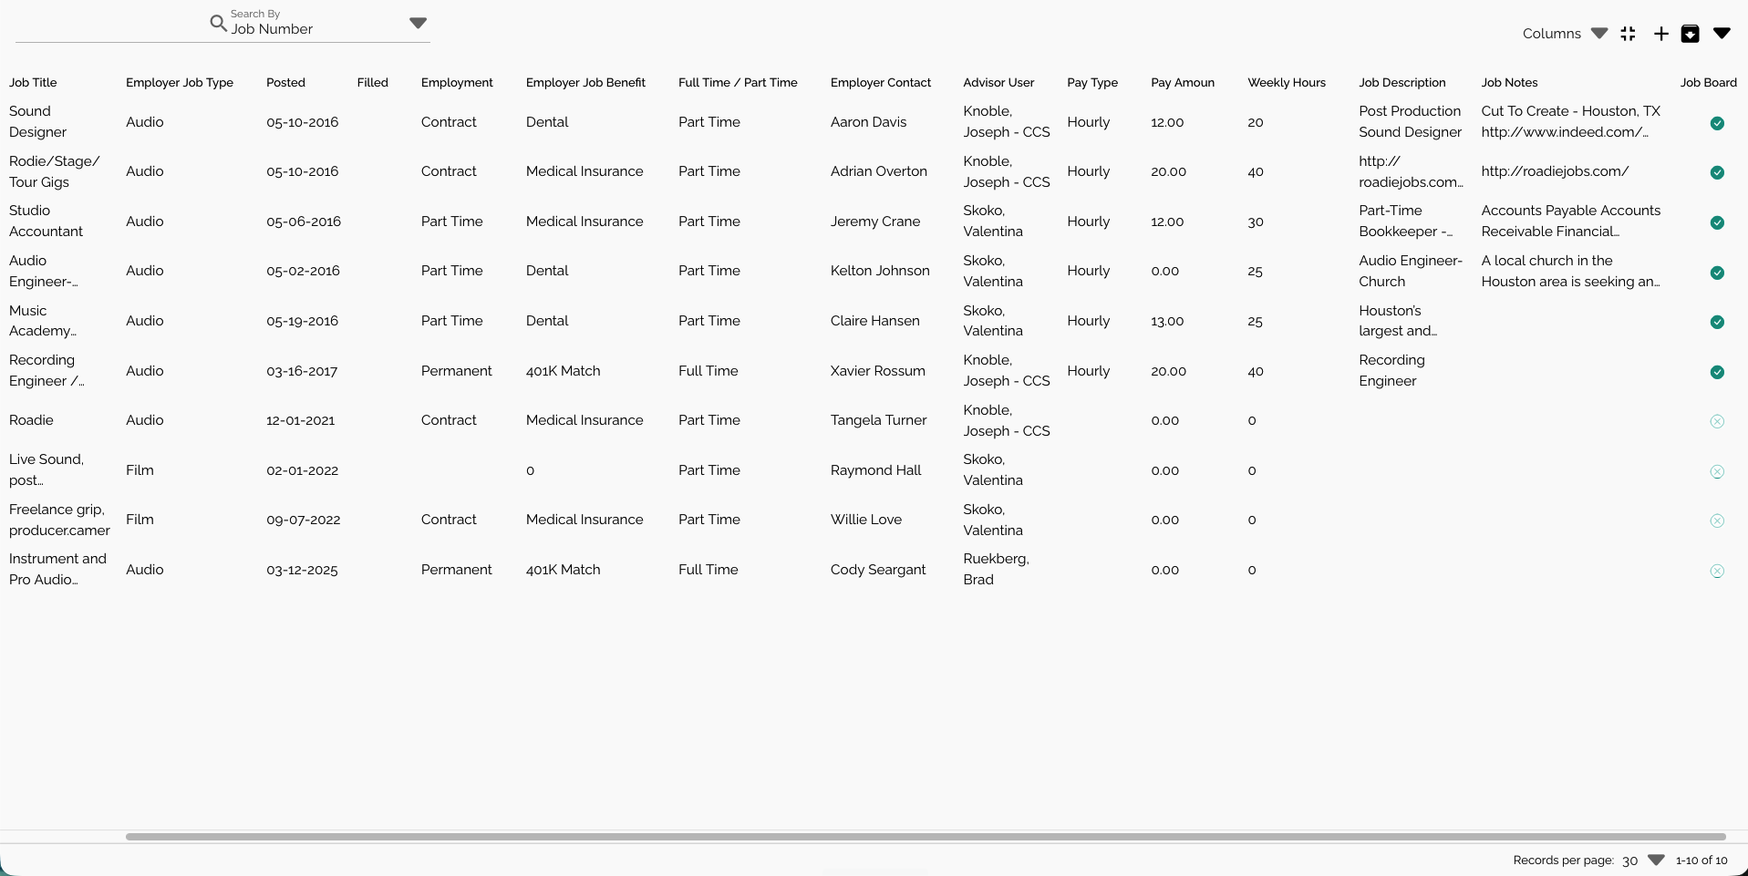
Task: Click the magnifying glass search icon
Action: 218,24
